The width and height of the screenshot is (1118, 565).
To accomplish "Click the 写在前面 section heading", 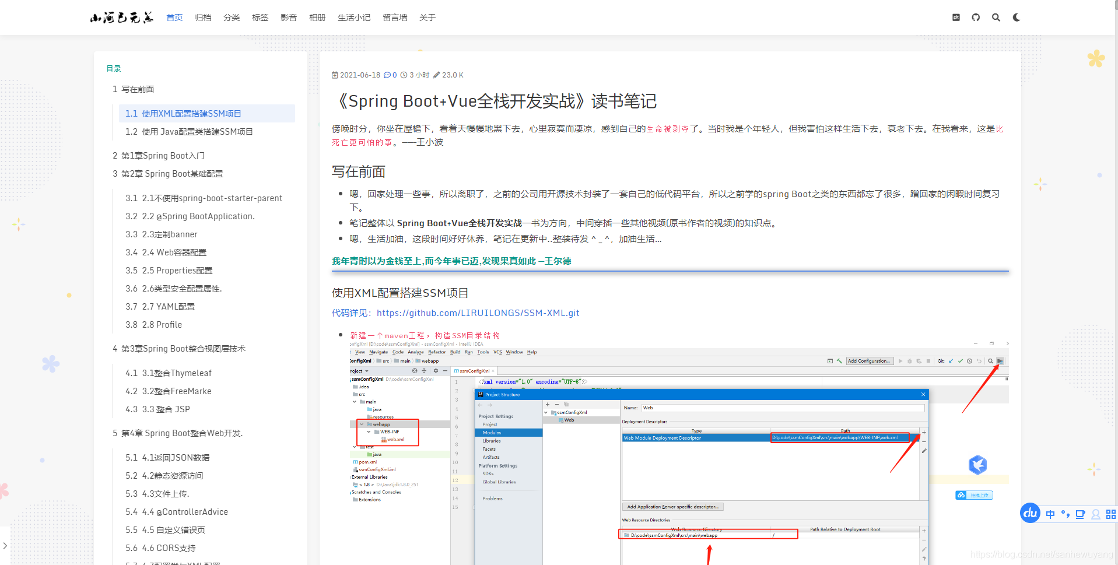I will tap(359, 172).
